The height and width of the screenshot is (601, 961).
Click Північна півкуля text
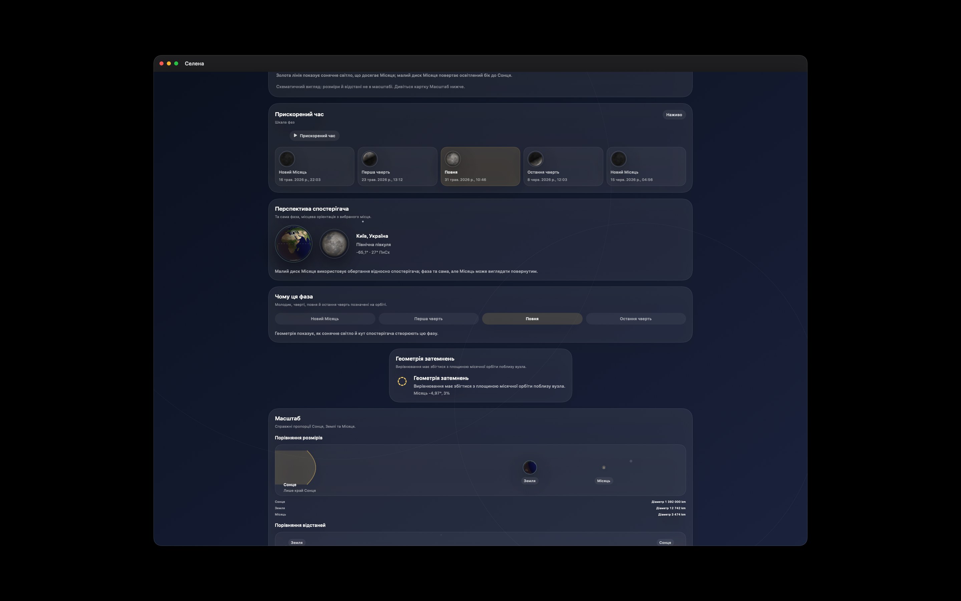373,245
